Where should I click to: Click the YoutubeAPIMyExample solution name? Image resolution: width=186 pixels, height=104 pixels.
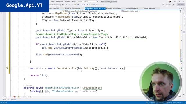(109, 2)
